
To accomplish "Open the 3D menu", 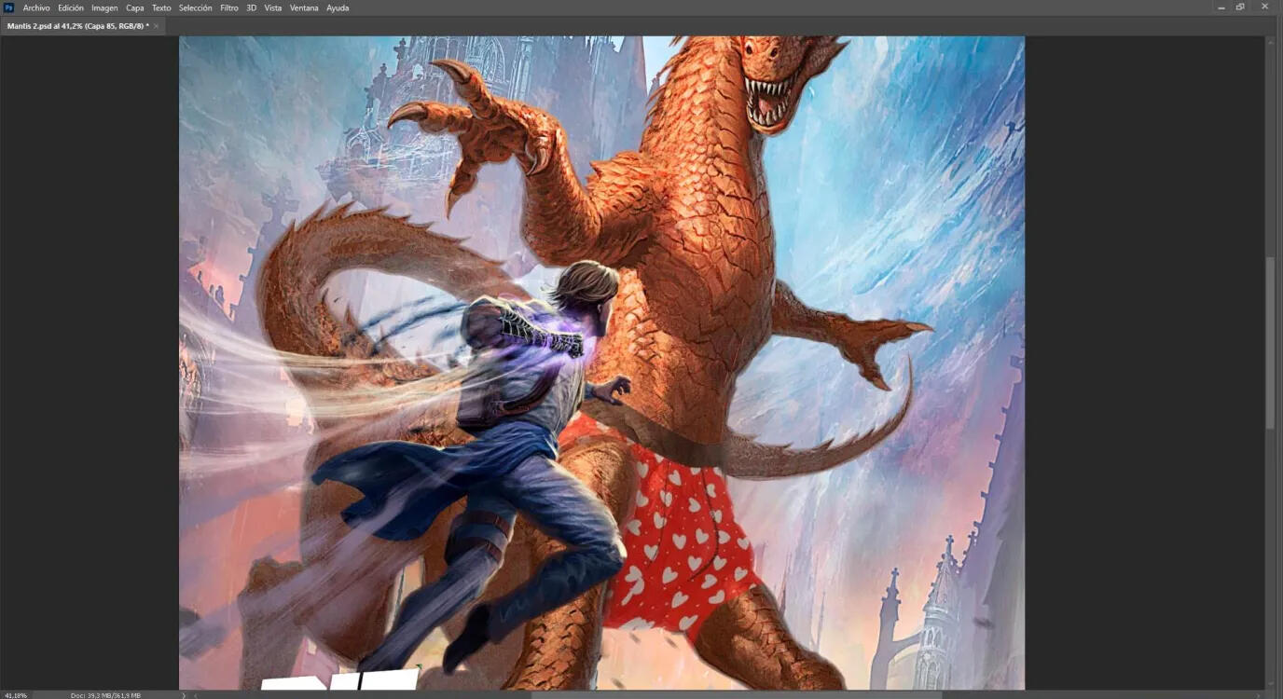I will [x=251, y=7].
